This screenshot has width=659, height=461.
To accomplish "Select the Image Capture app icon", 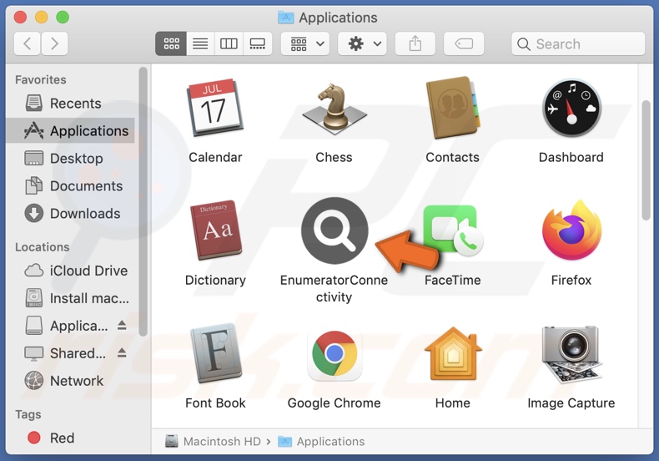I will click(571, 354).
